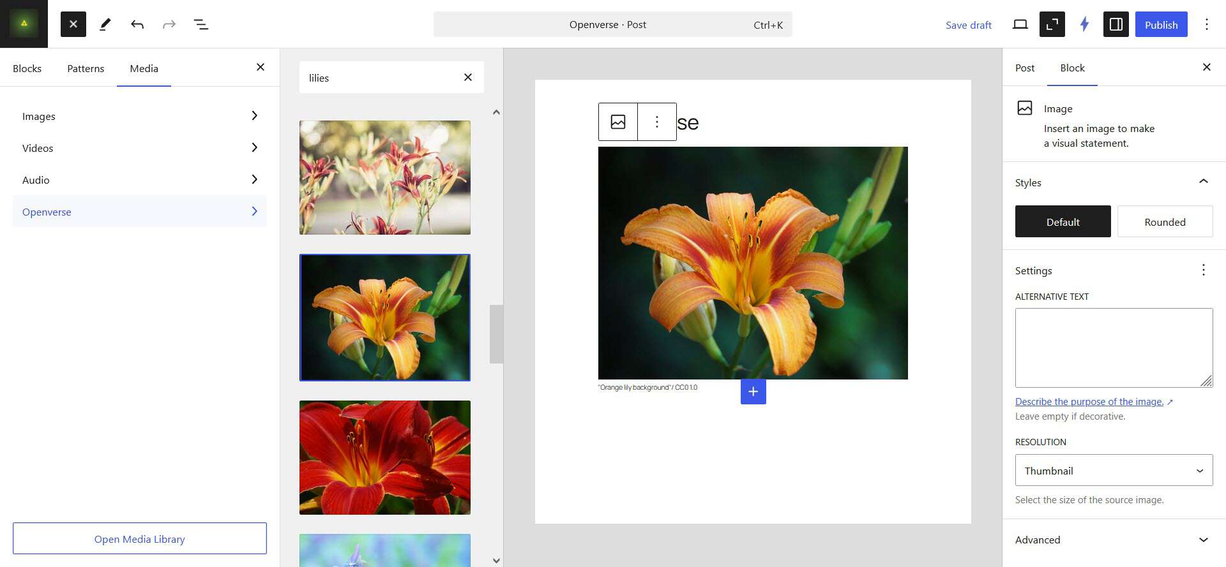Insert the orange lily thumbnail
Viewport: 1226px width, 567px height.
point(385,318)
